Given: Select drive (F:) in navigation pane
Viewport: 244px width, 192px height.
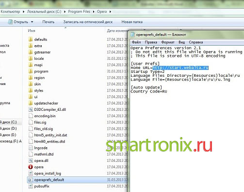Looking at the screenshot, I should click(11, 141).
